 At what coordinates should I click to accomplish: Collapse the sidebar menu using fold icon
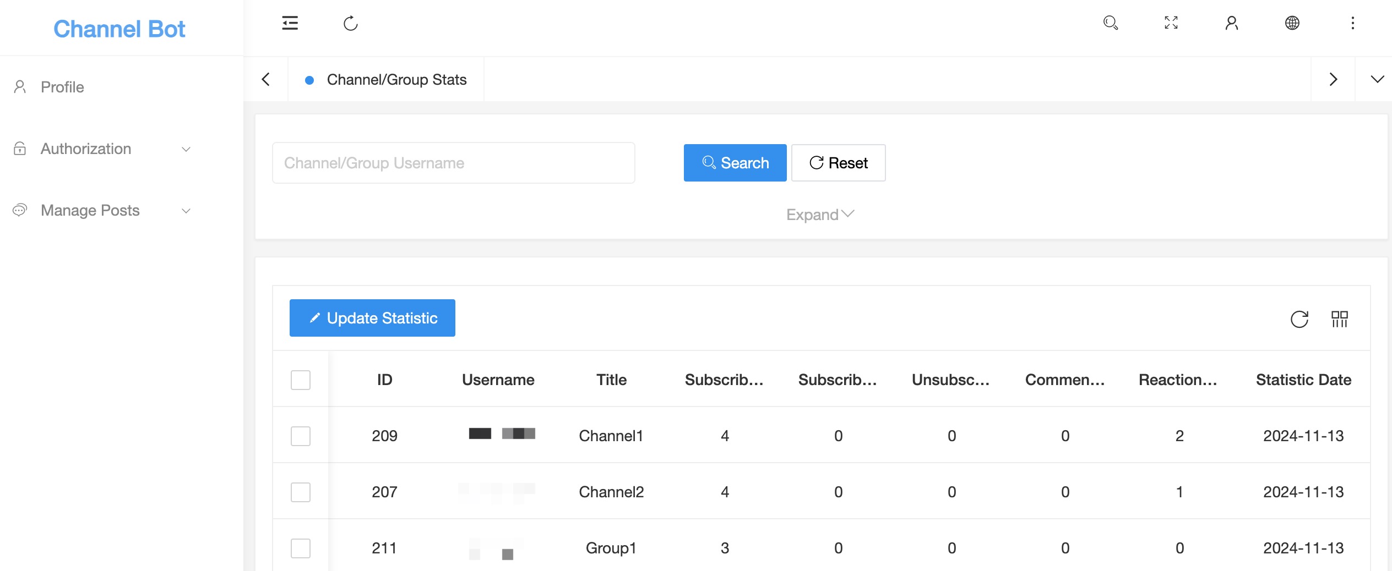(290, 23)
